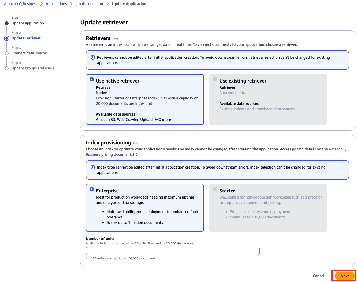Click the Update Application breadcrumb text
The image size is (357, 282).
(129, 4)
